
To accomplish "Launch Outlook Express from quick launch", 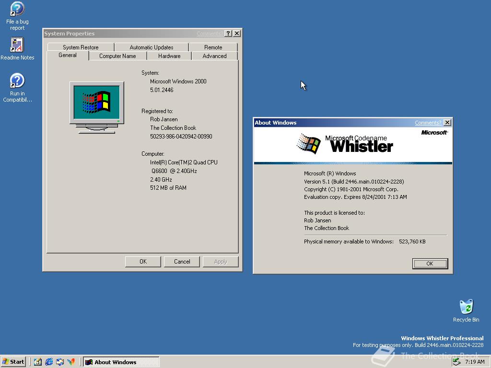I will point(60,362).
